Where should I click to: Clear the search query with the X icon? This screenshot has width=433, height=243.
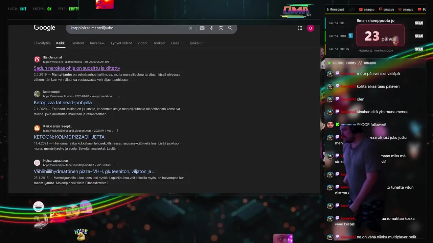coord(190,28)
